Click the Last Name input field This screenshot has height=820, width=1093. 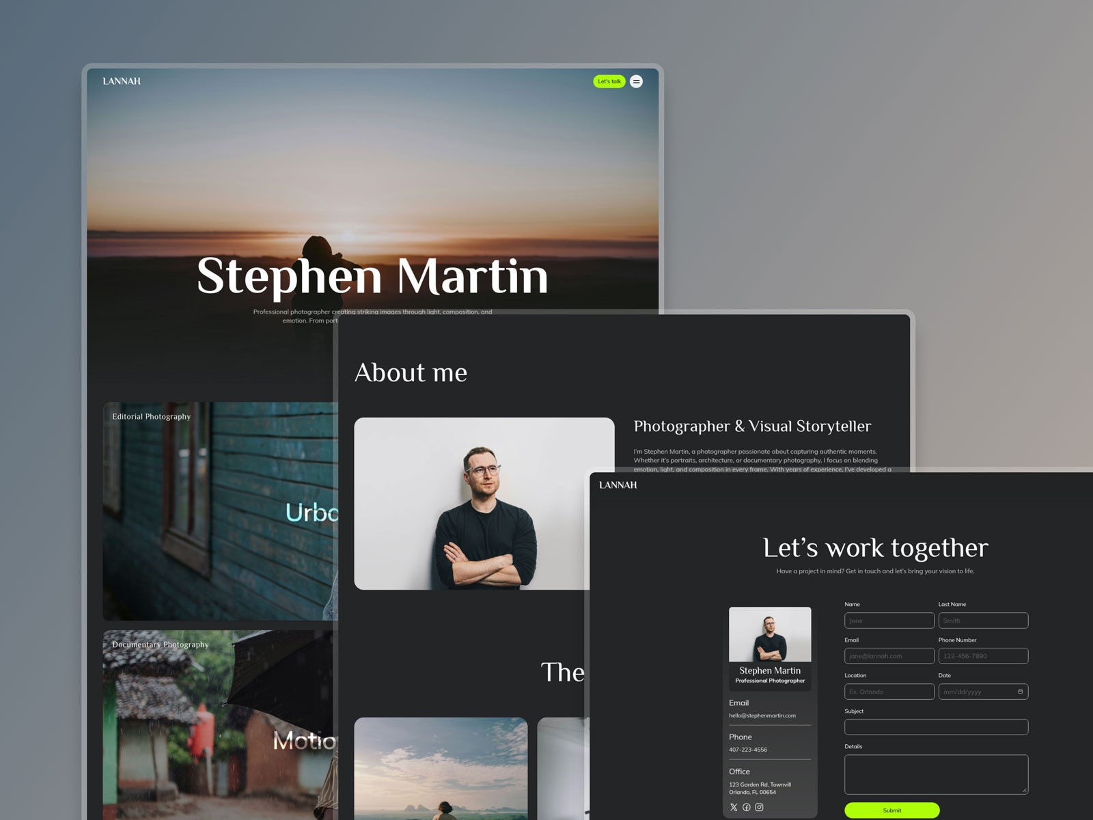[983, 620]
